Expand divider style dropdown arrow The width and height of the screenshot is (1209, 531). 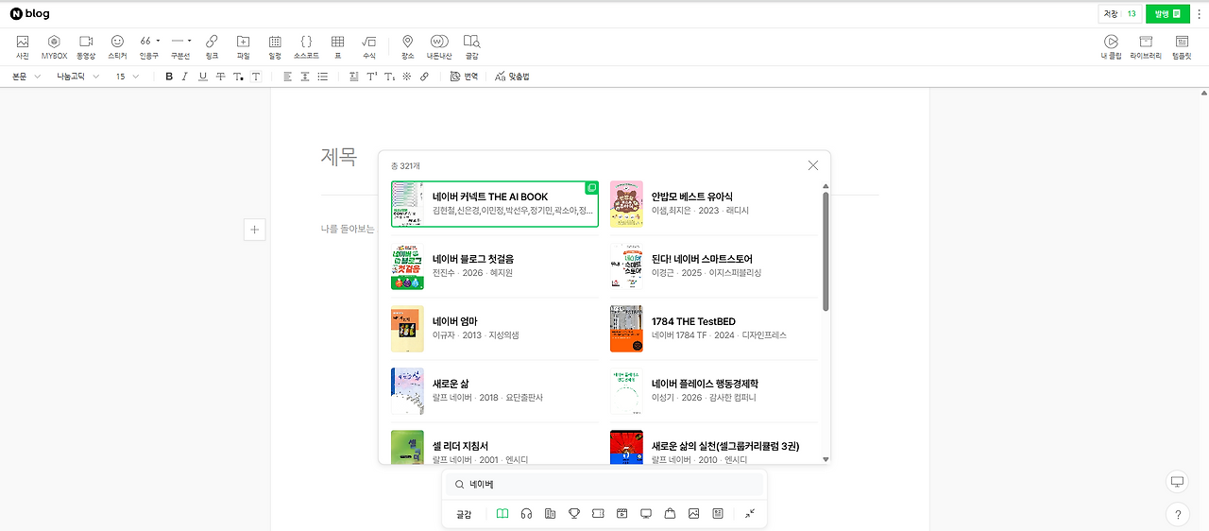coord(189,41)
